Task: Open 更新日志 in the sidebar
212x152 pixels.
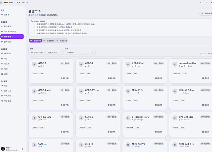Action: (12, 91)
